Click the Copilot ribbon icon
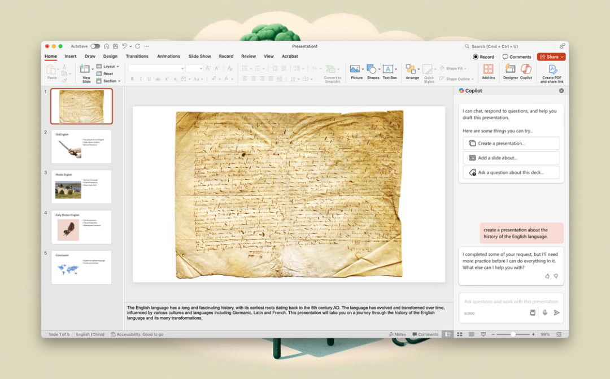 [526, 69]
